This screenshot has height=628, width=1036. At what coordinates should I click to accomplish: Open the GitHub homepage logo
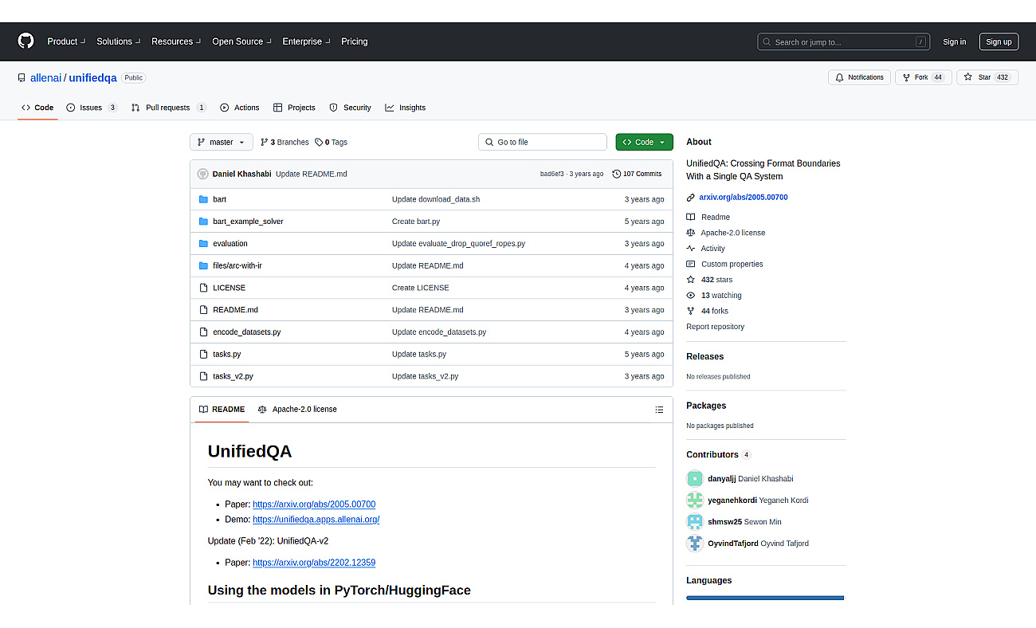[x=26, y=41]
